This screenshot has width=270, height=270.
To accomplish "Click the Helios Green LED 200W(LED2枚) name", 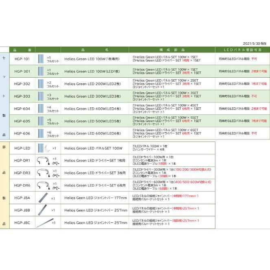I will [93, 84].
